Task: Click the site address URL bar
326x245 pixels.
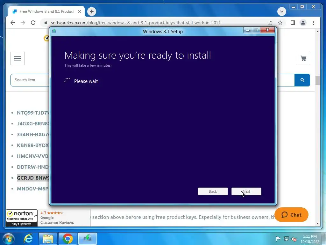Action: click(x=136, y=23)
